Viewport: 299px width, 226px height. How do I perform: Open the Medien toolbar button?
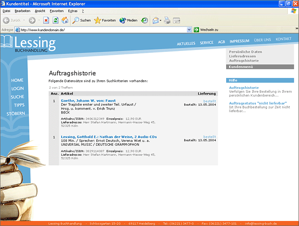click(128, 20)
